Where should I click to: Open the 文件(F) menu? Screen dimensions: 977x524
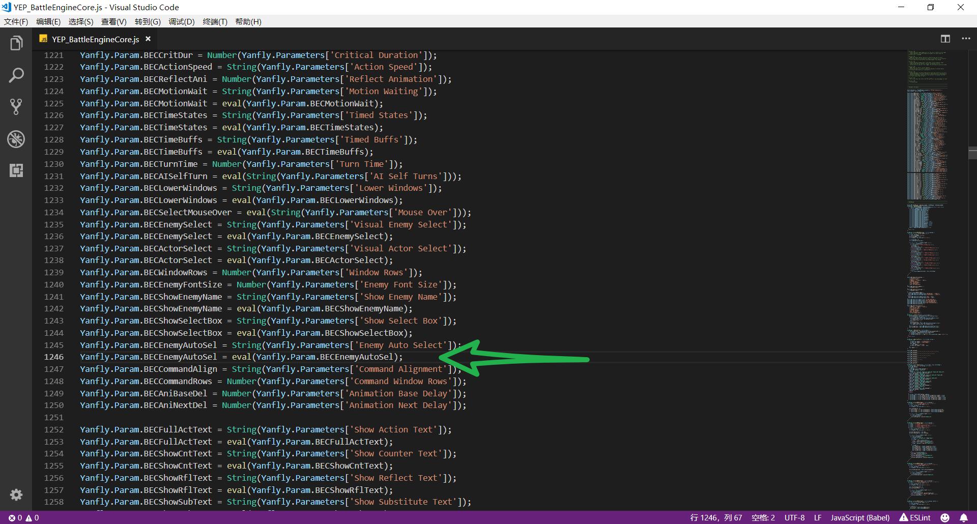point(16,21)
